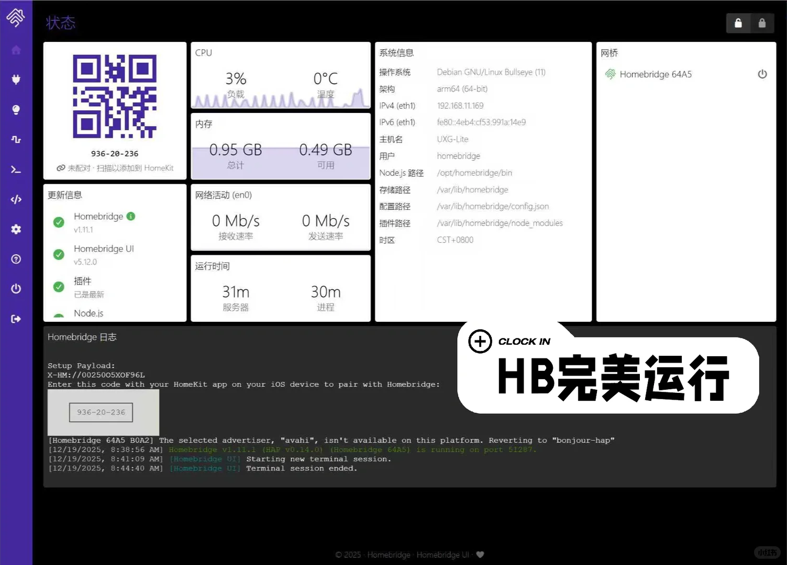The width and height of the screenshot is (787, 565).
Task: Launch the Terminal from the sidebar
Action: click(16, 169)
